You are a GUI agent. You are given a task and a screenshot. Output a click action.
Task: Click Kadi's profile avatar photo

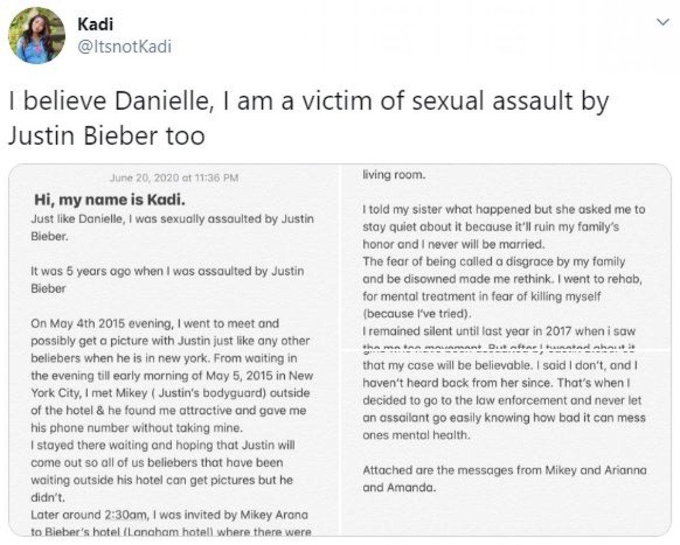point(37,35)
